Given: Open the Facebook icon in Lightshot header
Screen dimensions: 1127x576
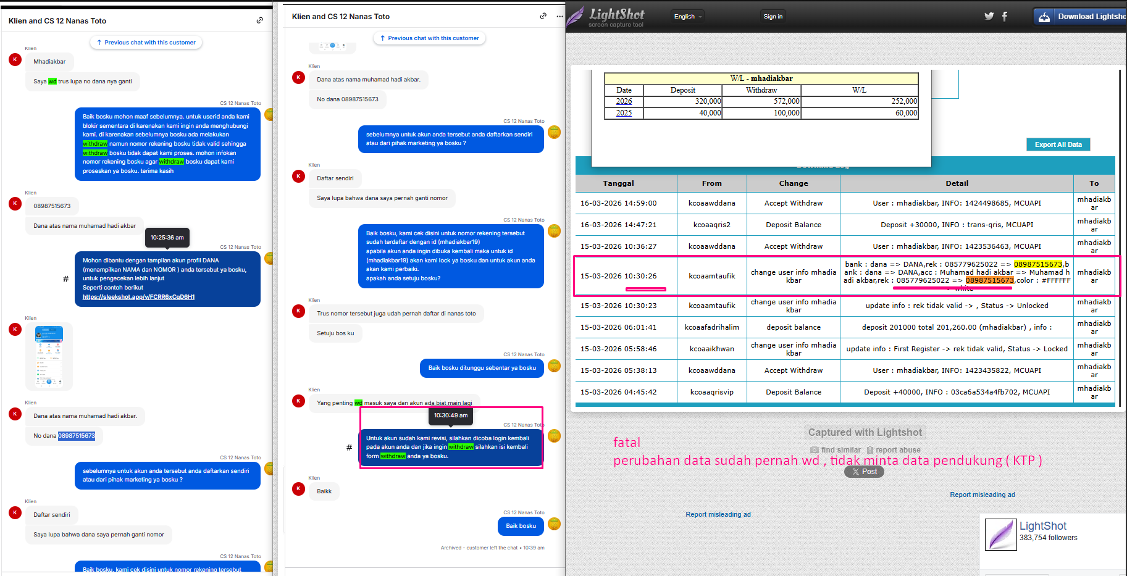Looking at the screenshot, I should pos(1005,17).
